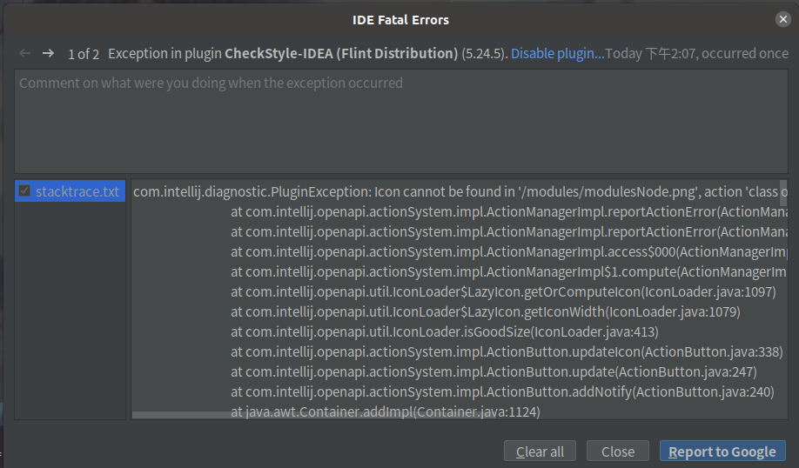The image size is (799, 468).
Task: Toggle the stacktrace.txt attachment checkbox
Action: [x=24, y=191]
